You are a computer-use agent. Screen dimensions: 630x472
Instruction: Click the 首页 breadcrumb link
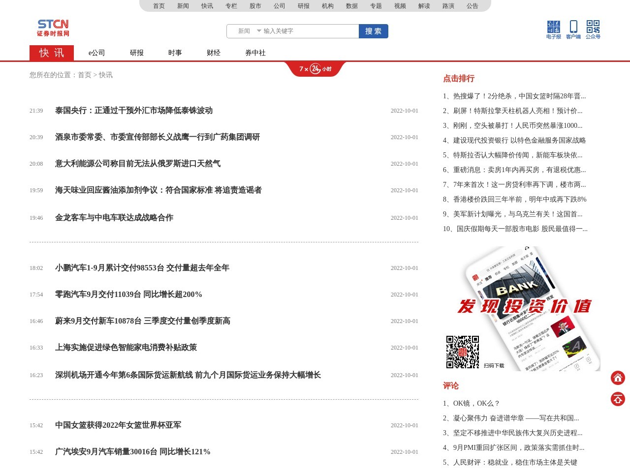coord(83,75)
